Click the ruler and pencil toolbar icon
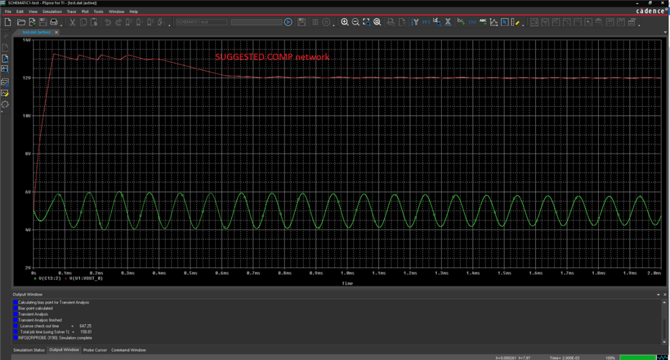The image size is (670, 360). point(516,22)
